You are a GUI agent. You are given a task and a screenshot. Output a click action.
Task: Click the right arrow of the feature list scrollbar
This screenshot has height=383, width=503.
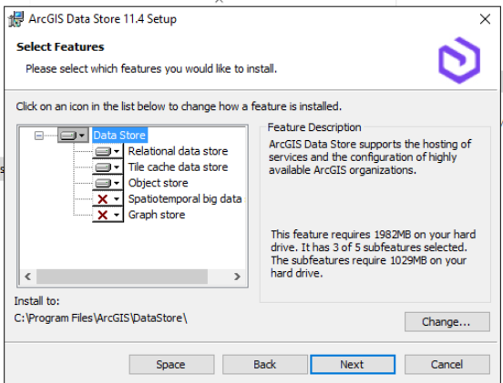[x=237, y=277]
